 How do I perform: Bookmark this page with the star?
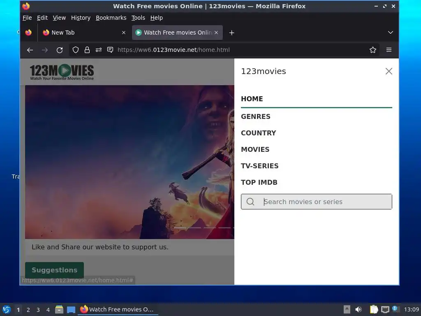point(372,50)
